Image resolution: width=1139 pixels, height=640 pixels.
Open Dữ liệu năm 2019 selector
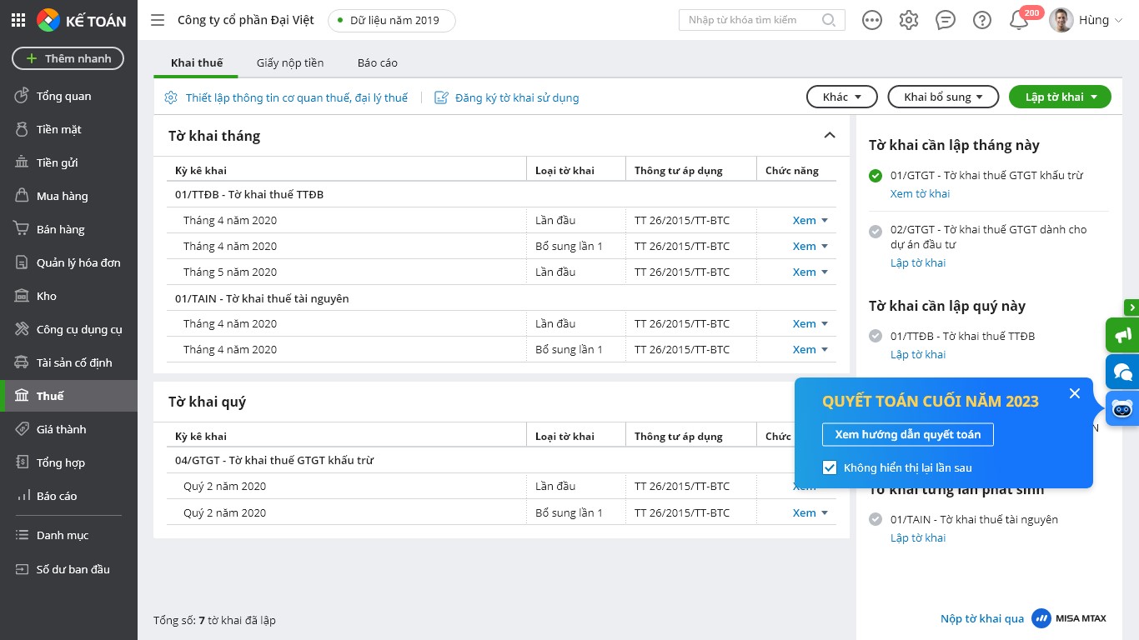point(392,20)
